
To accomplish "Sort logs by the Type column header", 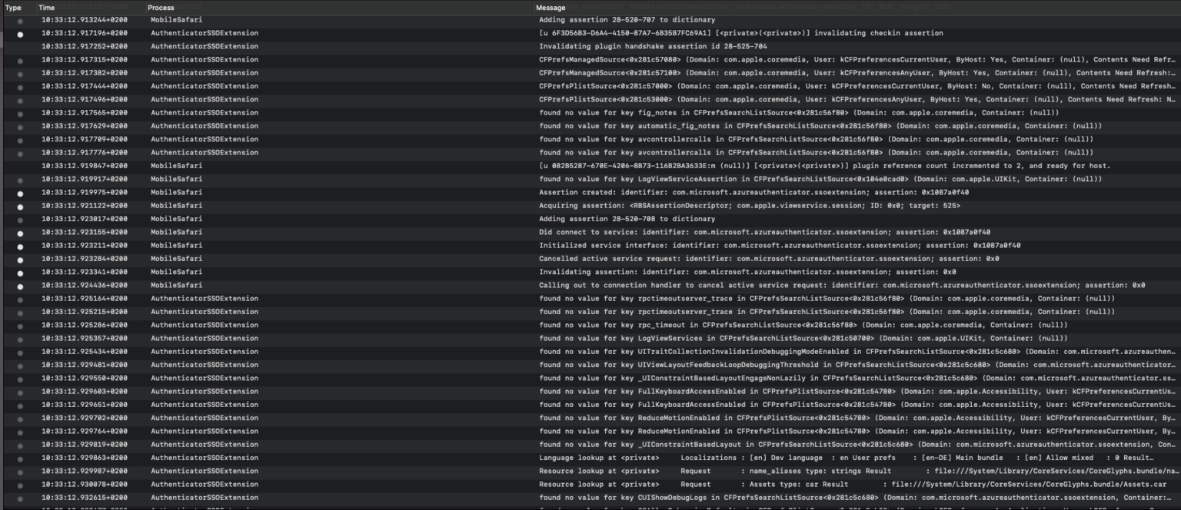I will (13, 8).
